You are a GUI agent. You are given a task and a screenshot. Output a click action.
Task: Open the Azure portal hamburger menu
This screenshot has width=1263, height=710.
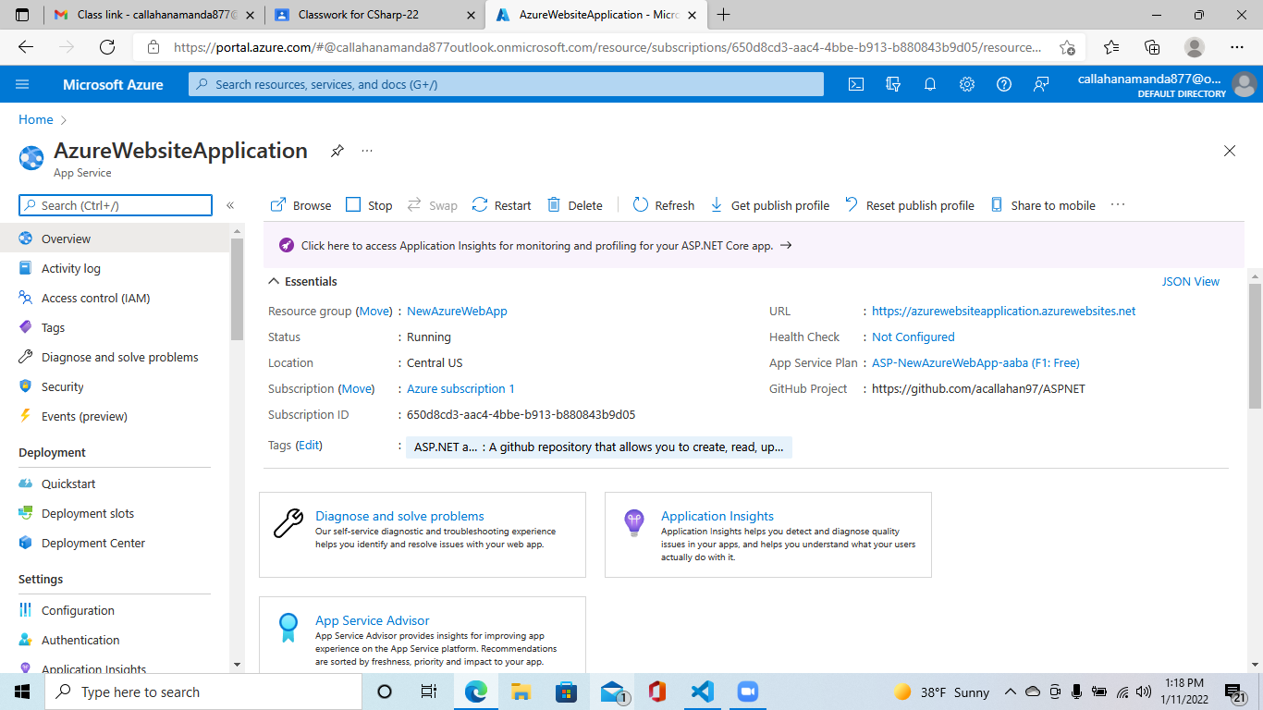pos(22,84)
